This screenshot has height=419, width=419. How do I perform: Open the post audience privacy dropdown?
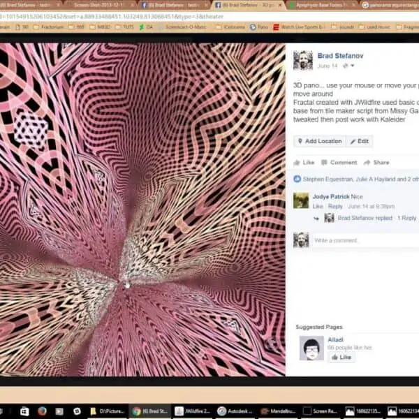[x=348, y=66]
